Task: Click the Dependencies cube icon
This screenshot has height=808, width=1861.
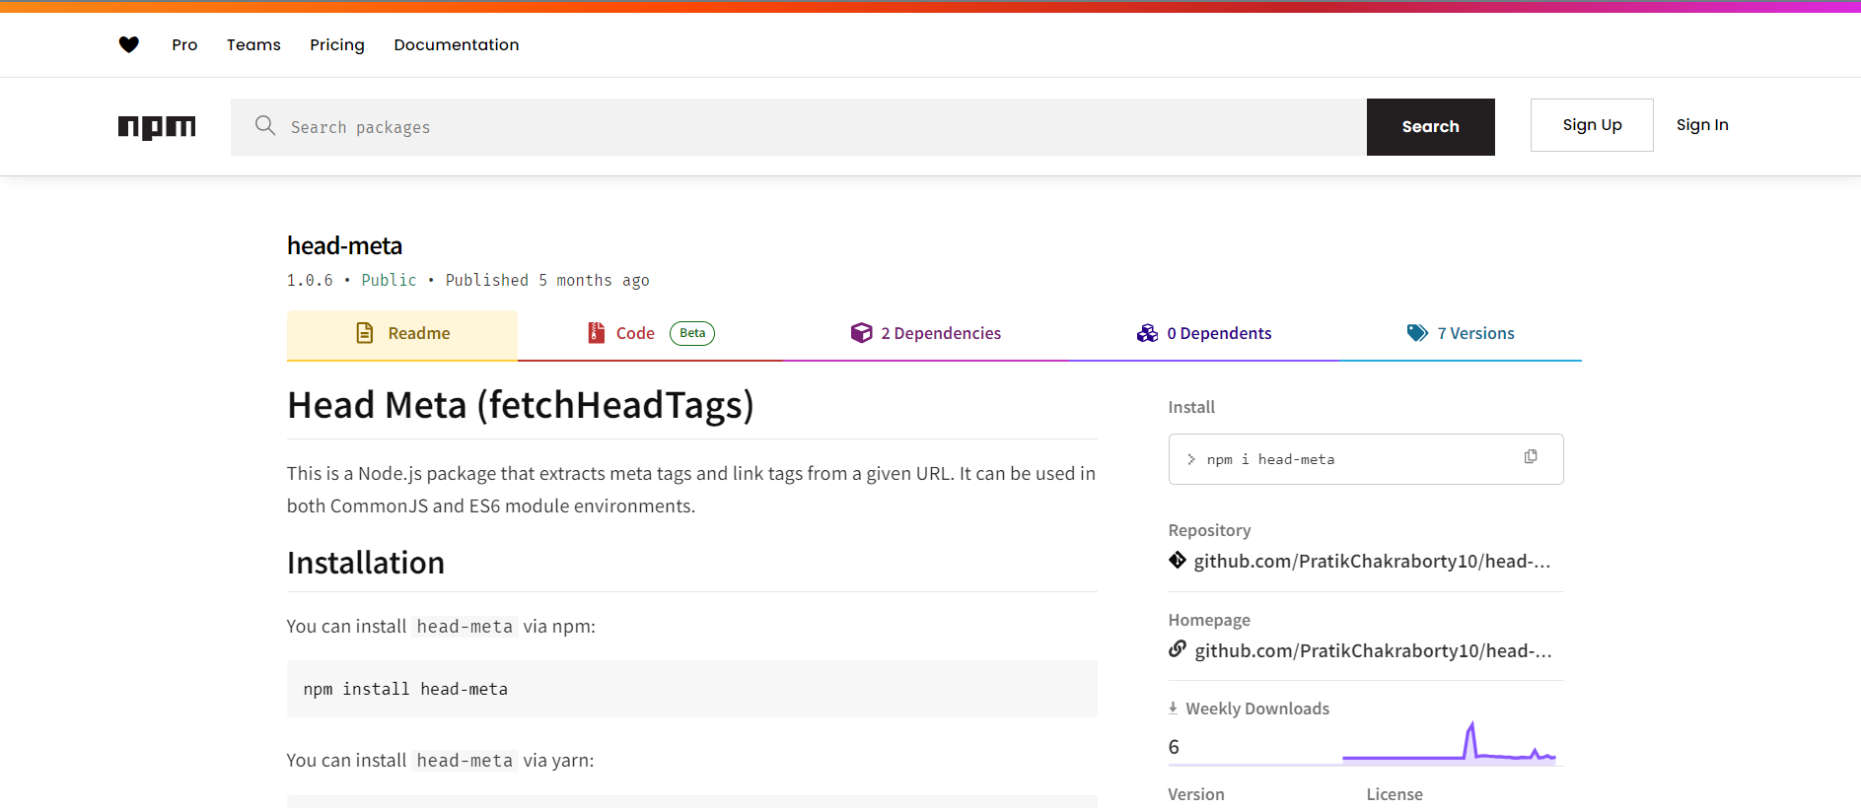Action: [x=861, y=333]
